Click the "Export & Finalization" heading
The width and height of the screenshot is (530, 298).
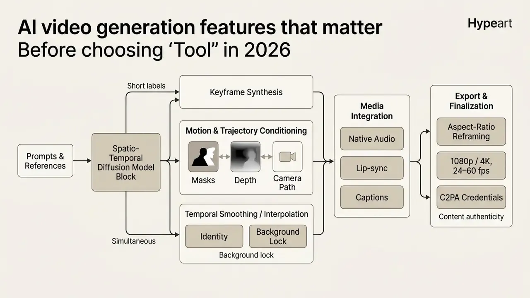coord(471,101)
